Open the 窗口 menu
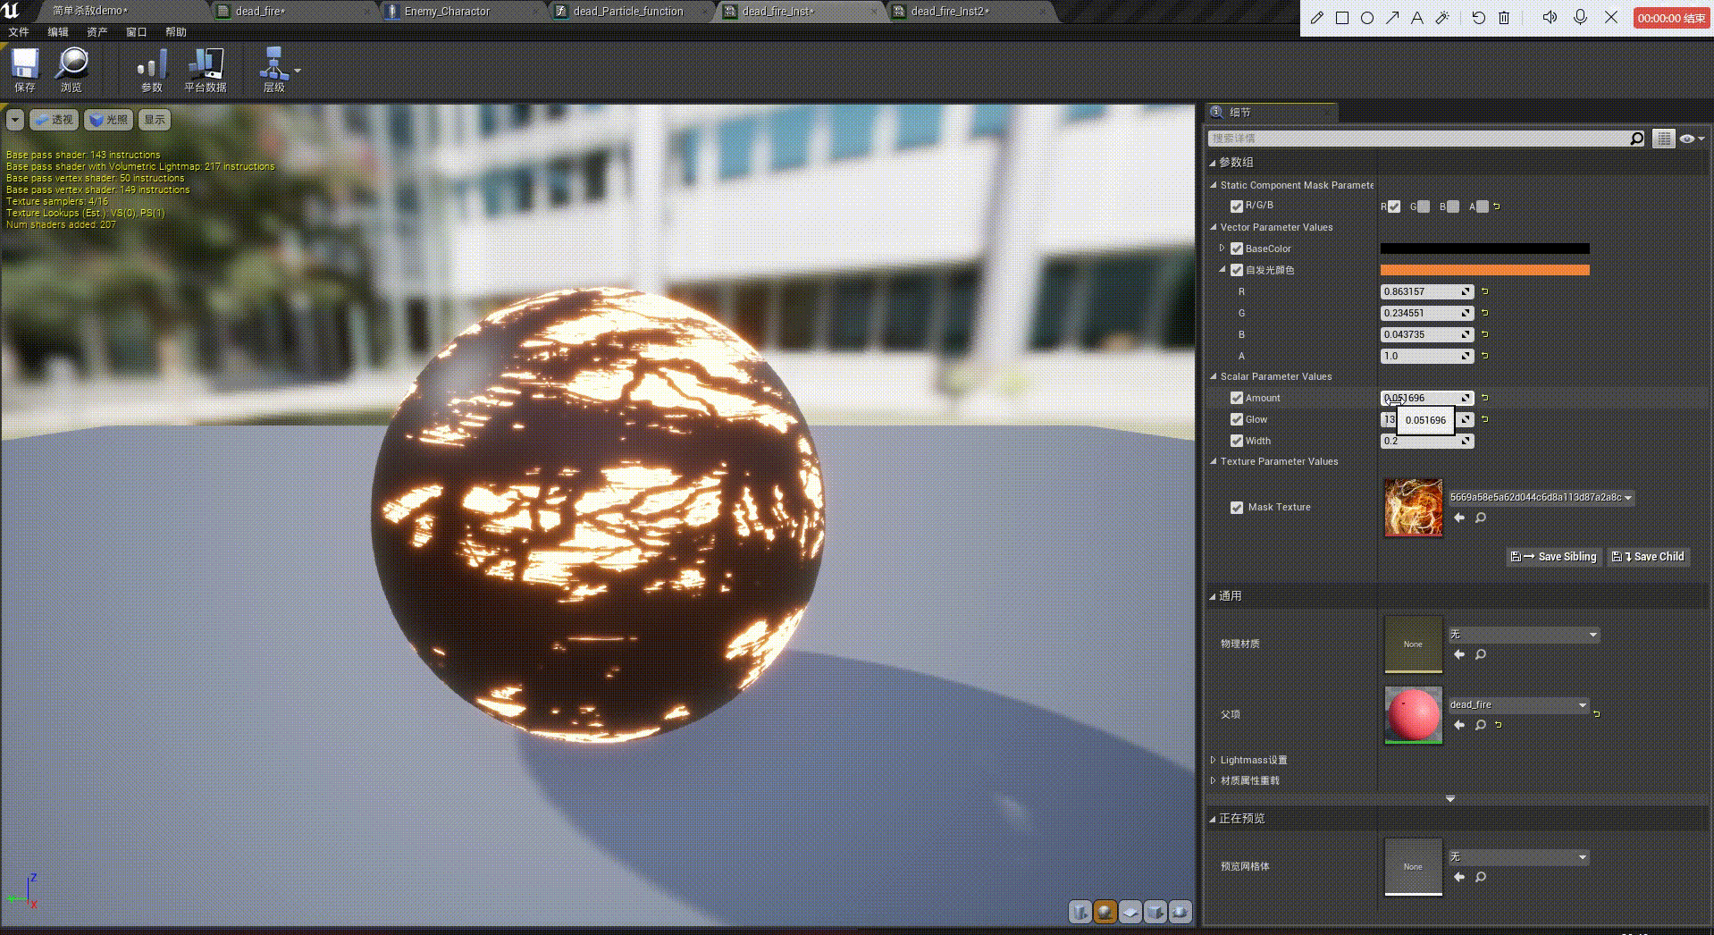Screen dimensions: 1714x935 137,32
